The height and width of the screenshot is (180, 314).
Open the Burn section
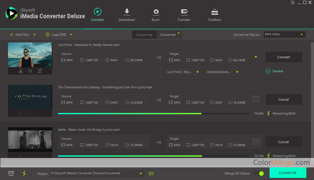[156, 15]
